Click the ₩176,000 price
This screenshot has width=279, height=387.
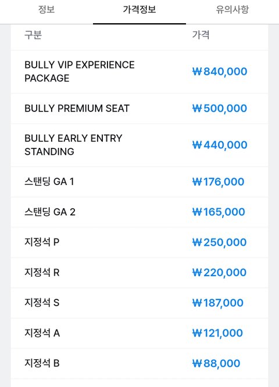[x=218, y=182]
